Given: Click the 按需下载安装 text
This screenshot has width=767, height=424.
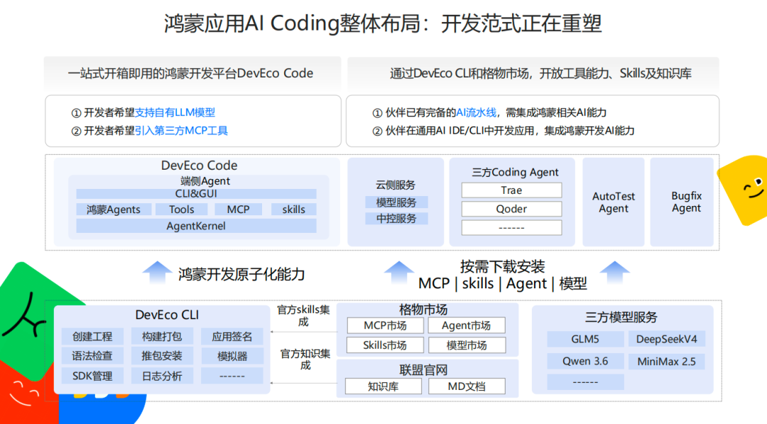Looking at the screenshot, I should tap(502, 267).
